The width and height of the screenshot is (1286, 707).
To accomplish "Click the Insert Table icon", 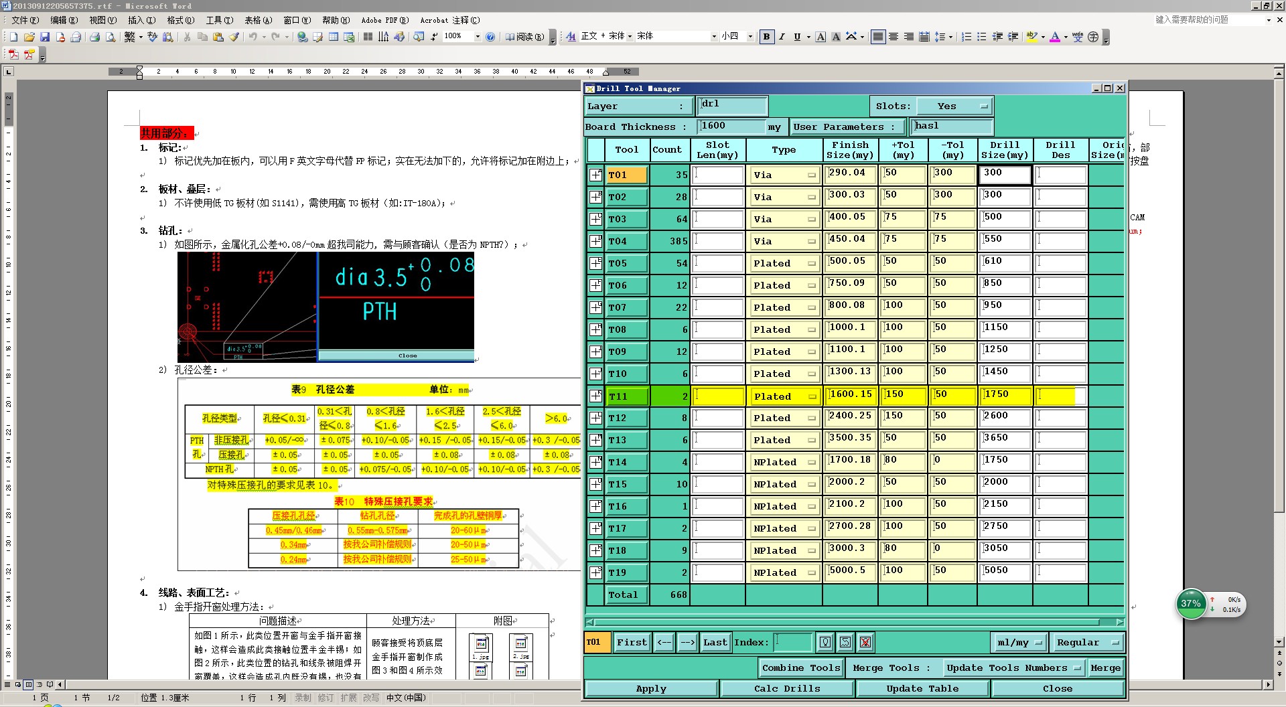I will point(334,37).
